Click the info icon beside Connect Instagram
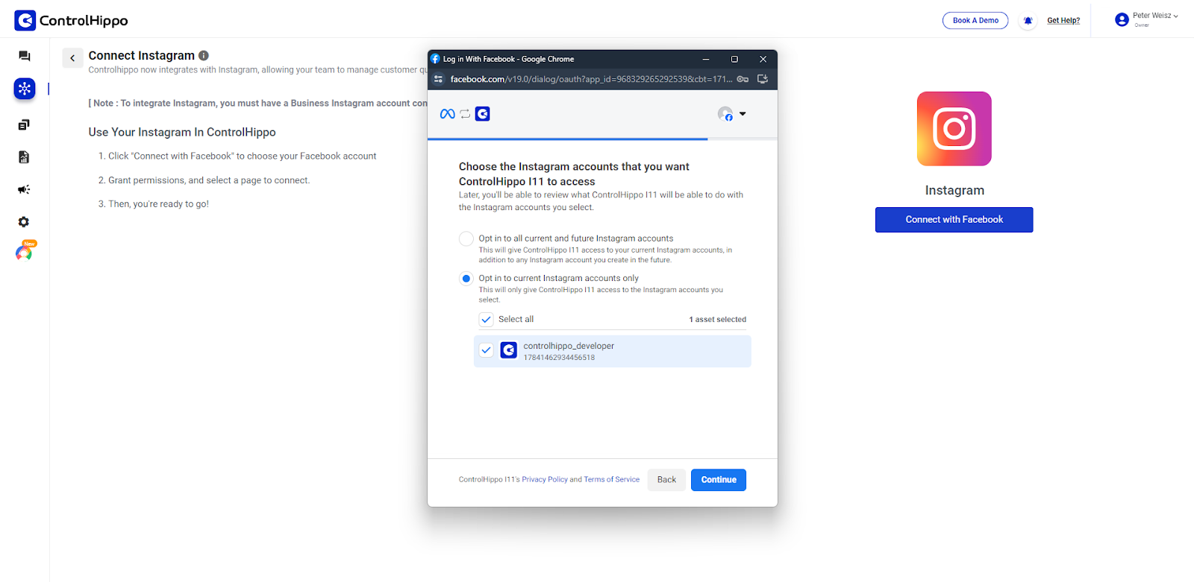Image resolution: width=1194 pixels, height=582 pixels. pyautogui.click(x=204, y=55)
